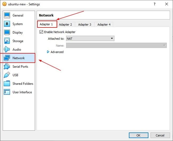Open the USB plug icon

coord(7,75)
